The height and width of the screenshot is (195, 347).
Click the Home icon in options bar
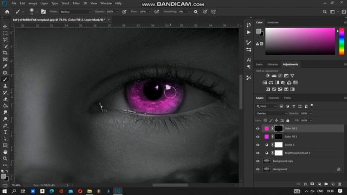pyautogui.click(x=7, y=12)
